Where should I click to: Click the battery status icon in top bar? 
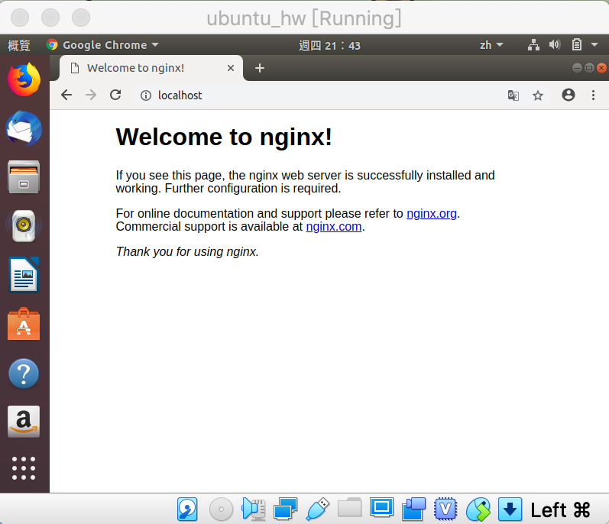pyautogui.click(x=577, y=45)
